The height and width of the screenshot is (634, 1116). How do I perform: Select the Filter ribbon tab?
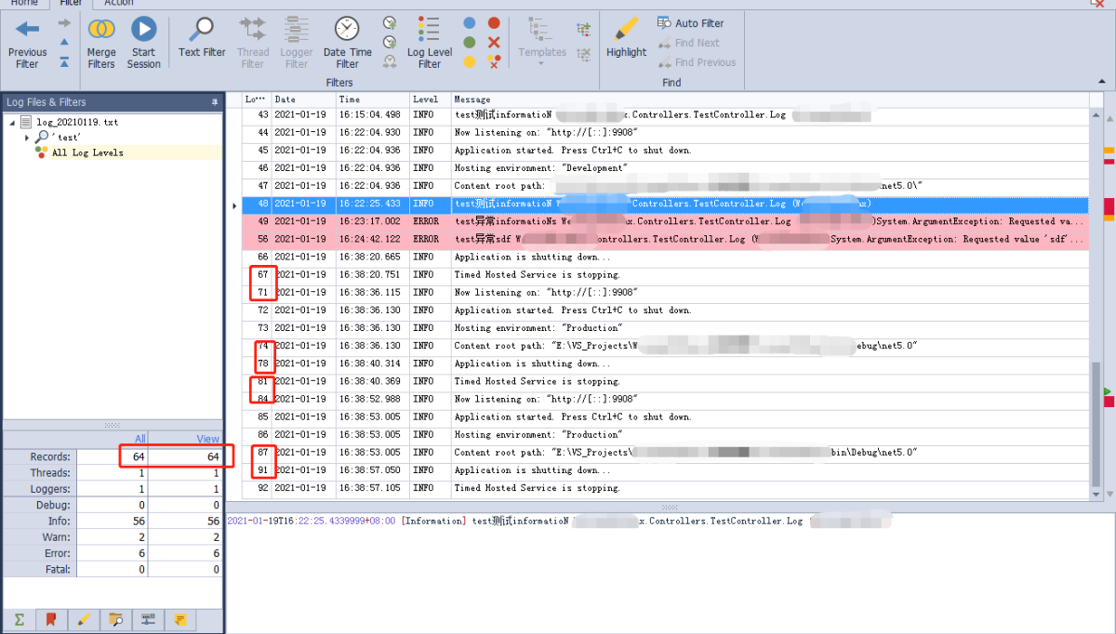click(71, 3)
